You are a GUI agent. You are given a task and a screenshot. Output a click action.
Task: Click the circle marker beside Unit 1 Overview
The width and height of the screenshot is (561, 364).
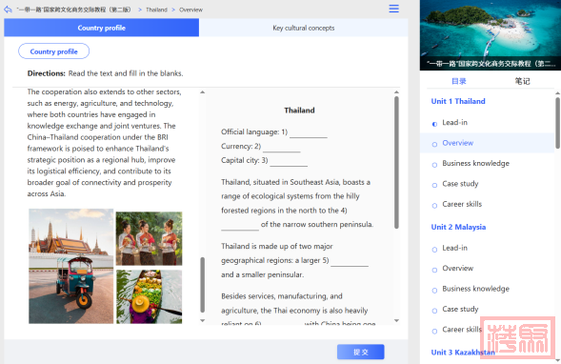click(x=434, y=144)
